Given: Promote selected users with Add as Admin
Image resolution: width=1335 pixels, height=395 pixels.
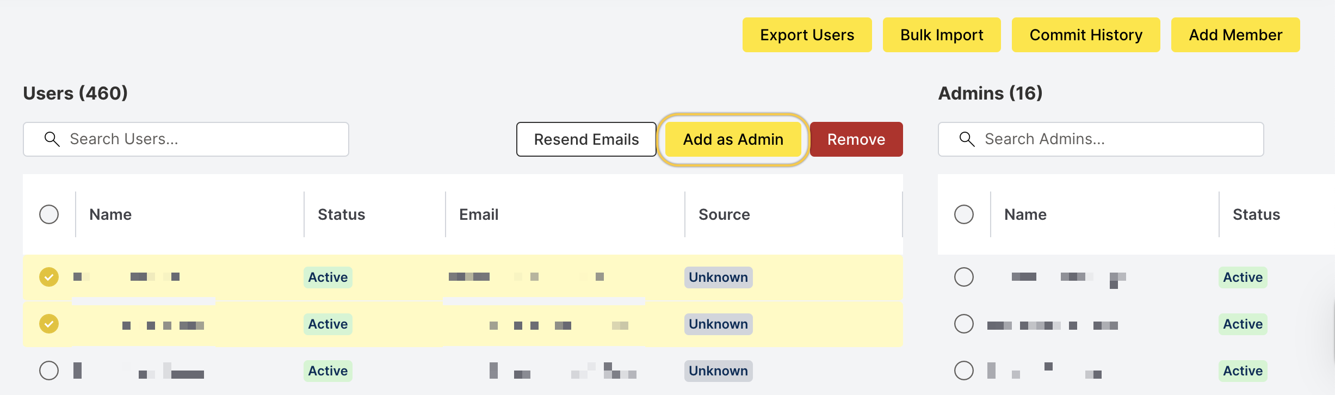Looking at the screenshot, I should (x=733, y=139).
